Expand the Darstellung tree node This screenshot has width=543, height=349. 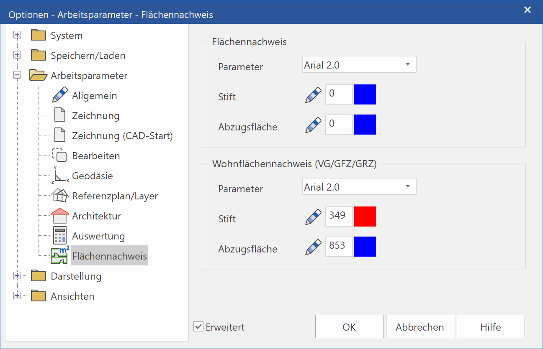(17, 276)
